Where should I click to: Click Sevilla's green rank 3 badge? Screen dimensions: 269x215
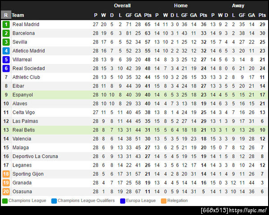click(x=6, y=42)
